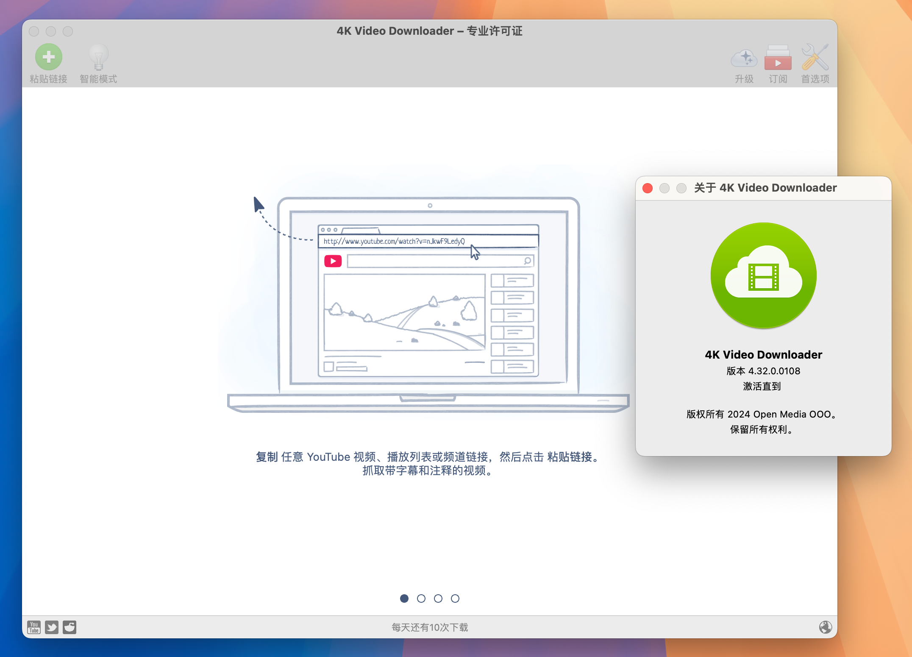
Task: Click version text 版本 4.32.0.0108
Action: coord(764,371)
